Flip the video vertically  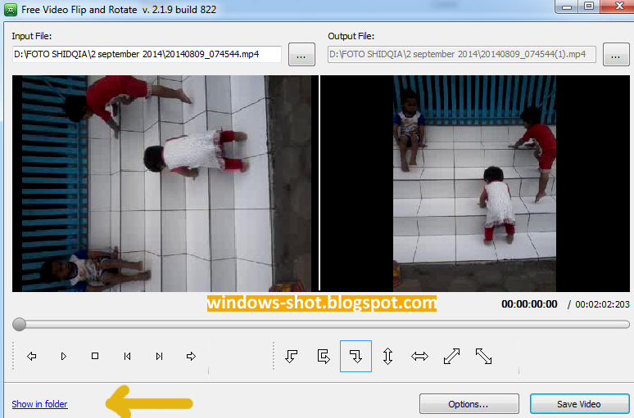(x=387, y=356)
